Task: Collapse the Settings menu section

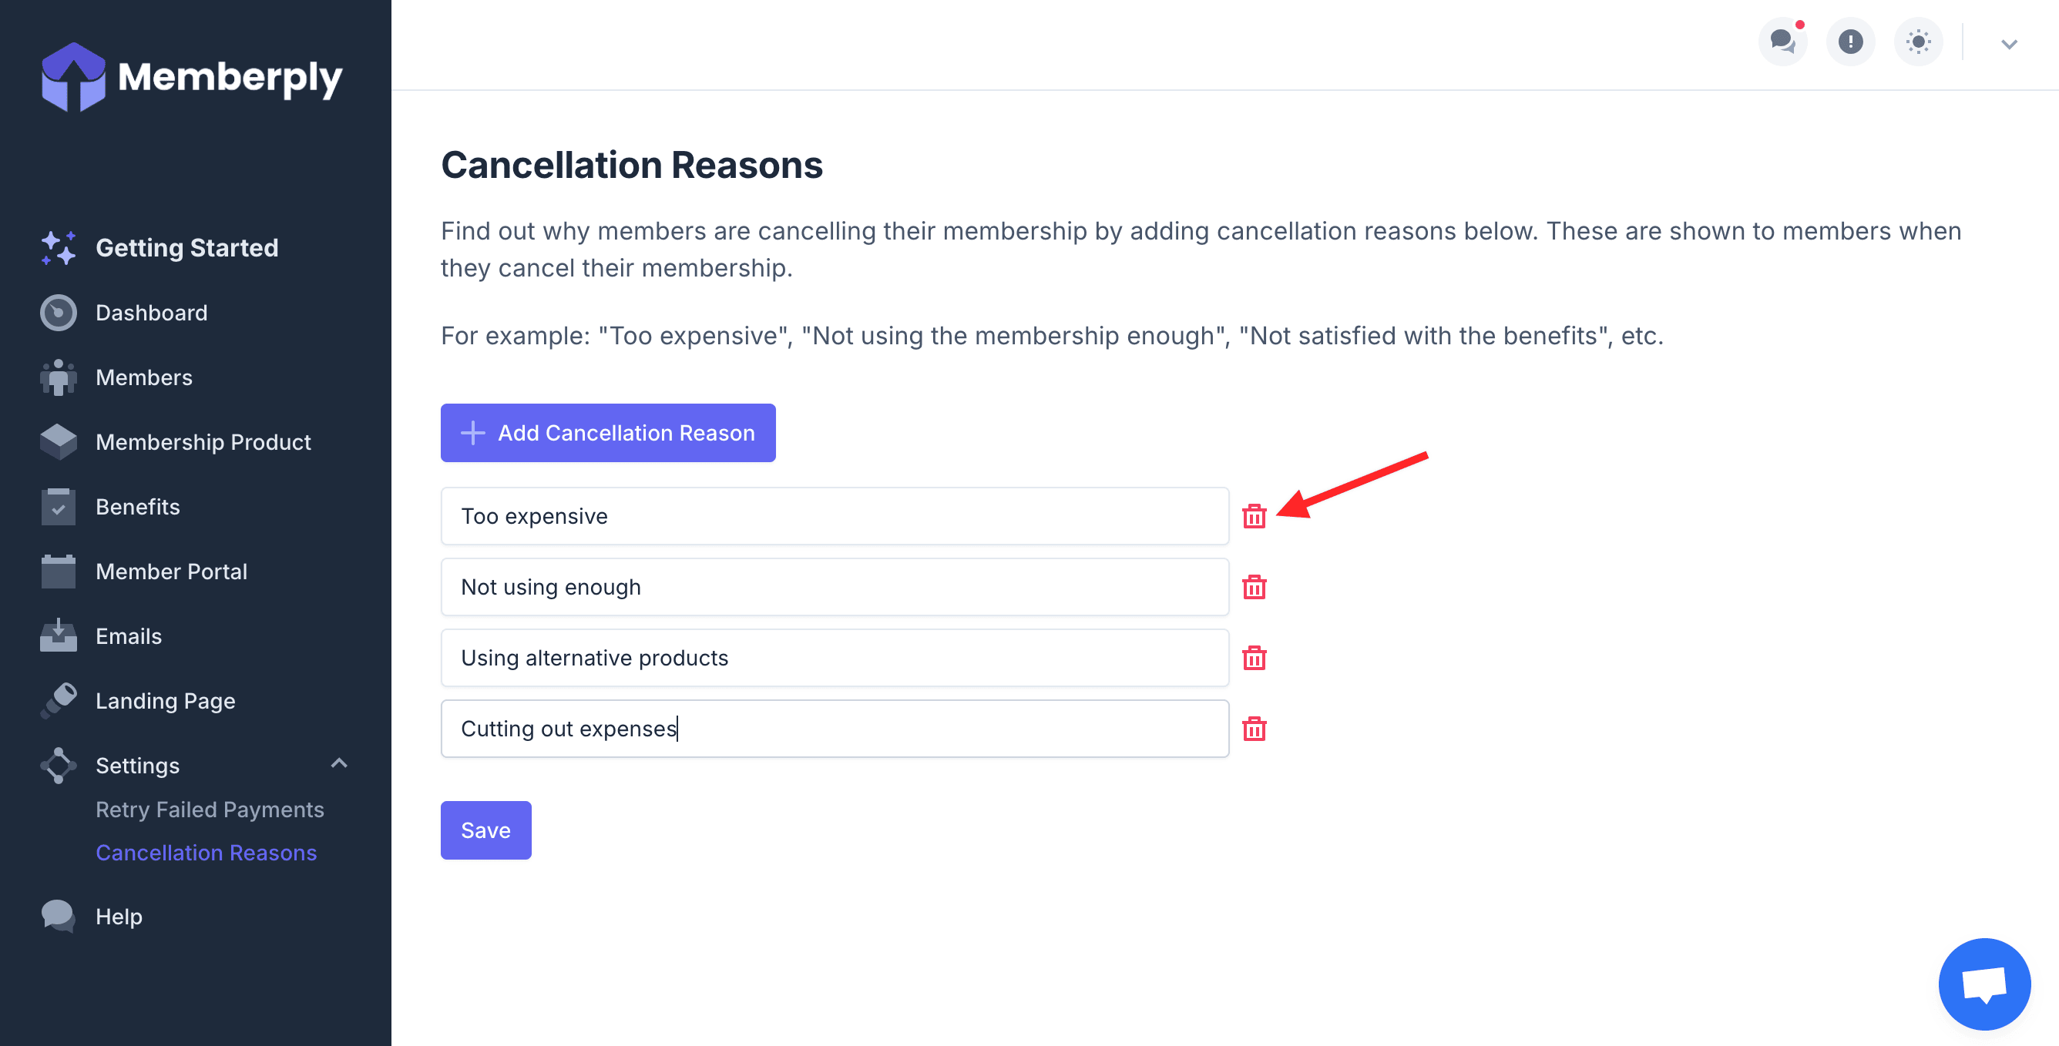Action: (339, 764)
